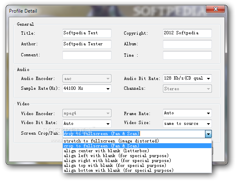Open the Video Size dropdown
This screenshot has height=182, width=236.
point(187,124)
